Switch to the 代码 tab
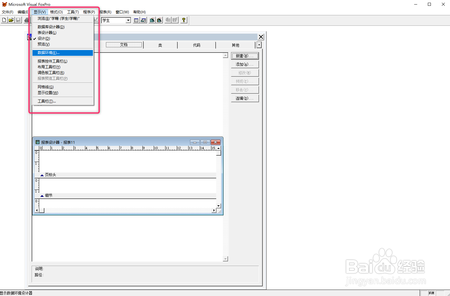Viewport: 450px width, 296px height. 197,45
